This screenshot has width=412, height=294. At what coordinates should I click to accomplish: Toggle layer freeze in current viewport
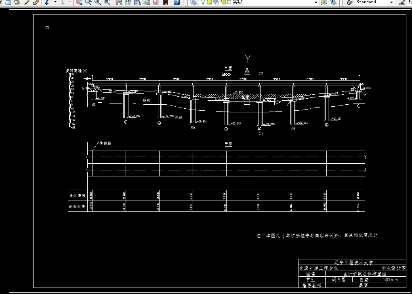click(x=216, y=2)
